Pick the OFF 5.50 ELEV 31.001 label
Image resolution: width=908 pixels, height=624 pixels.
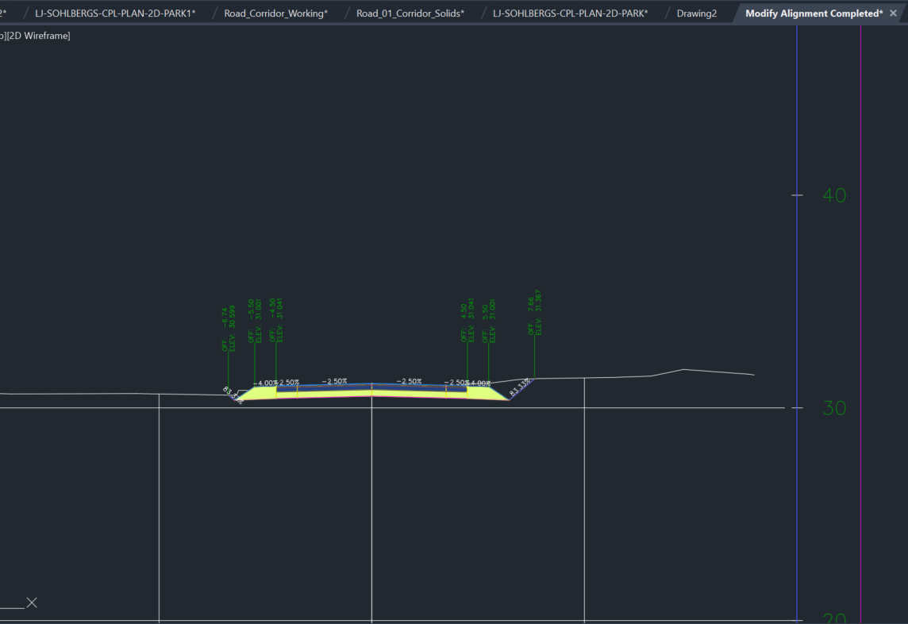click(x=489, y=321)
